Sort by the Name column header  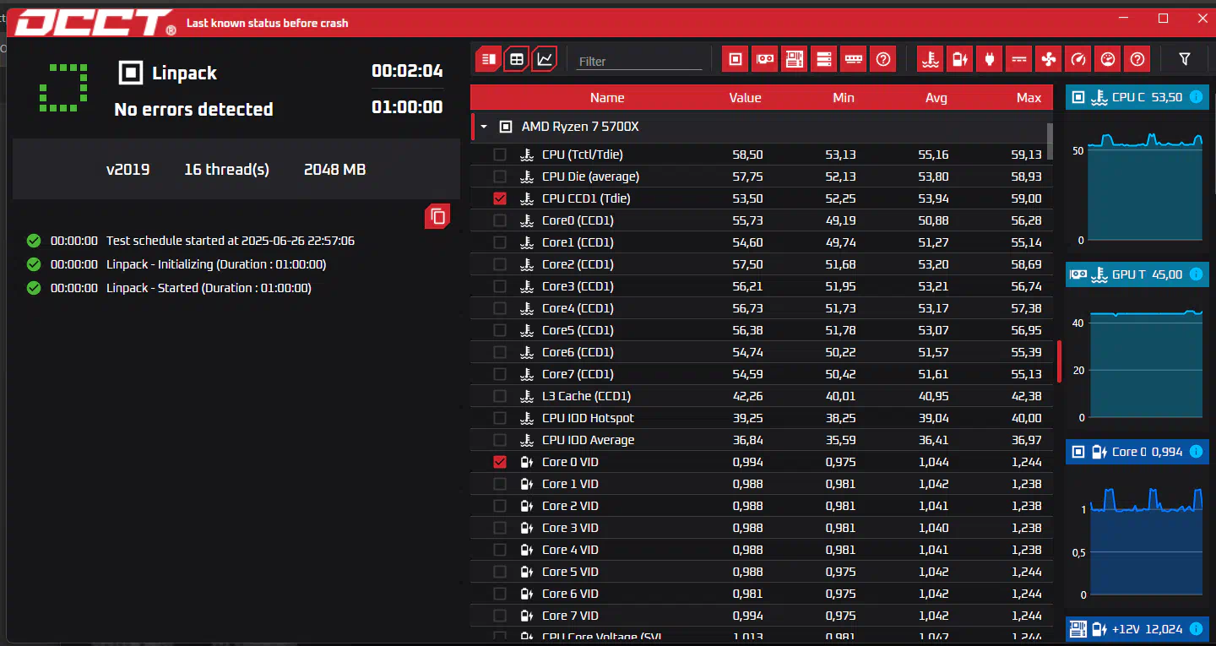(x=607, y=98)
